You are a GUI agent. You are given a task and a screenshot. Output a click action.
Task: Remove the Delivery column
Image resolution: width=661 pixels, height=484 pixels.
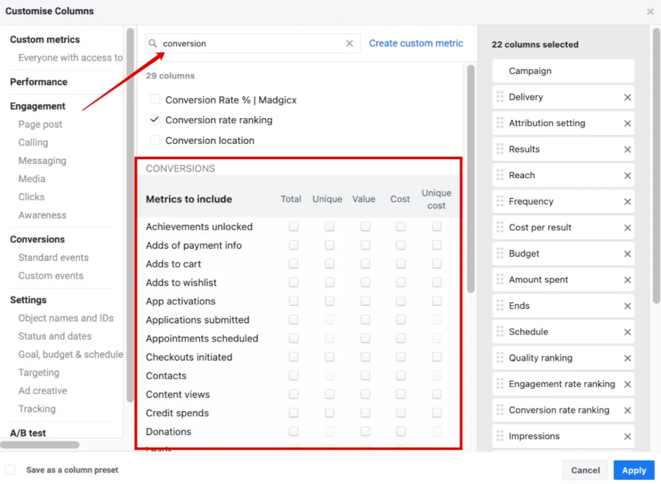tap(627, 97)
